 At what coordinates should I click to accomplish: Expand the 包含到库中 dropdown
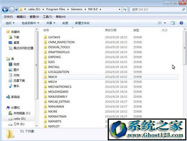pos(30,23)
